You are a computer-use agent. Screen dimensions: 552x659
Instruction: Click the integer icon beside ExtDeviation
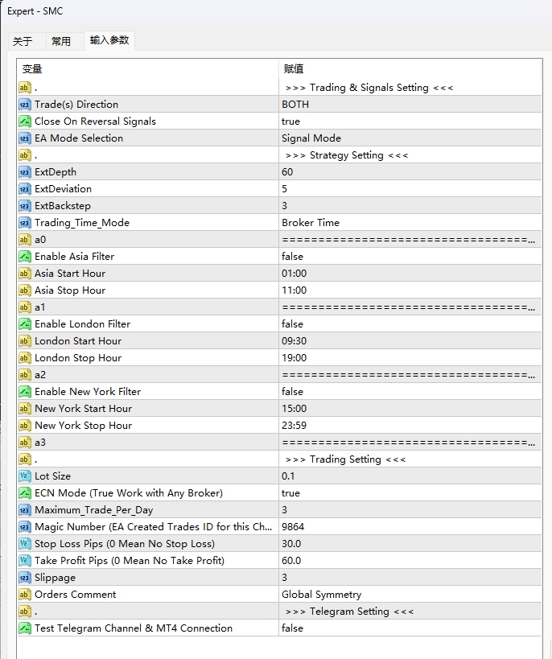pyautogui.click(x=25, y=189)
